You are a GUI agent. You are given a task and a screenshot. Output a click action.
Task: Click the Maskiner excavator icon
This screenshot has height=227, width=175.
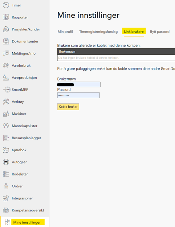point(6,114)
